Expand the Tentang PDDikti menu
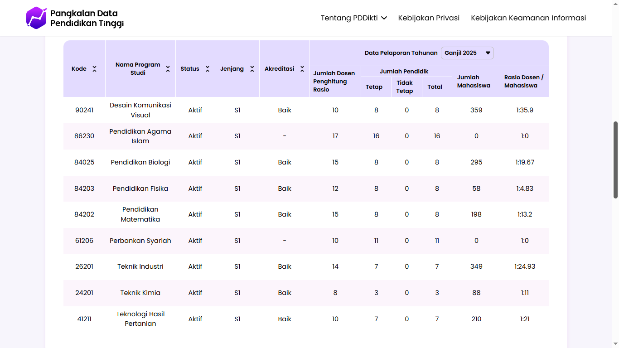The image size is (619, 348). pos(354,18)
